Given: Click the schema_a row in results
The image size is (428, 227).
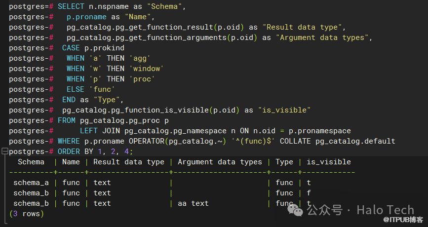Looking at the screenshot, I should [x=31, y=183].
